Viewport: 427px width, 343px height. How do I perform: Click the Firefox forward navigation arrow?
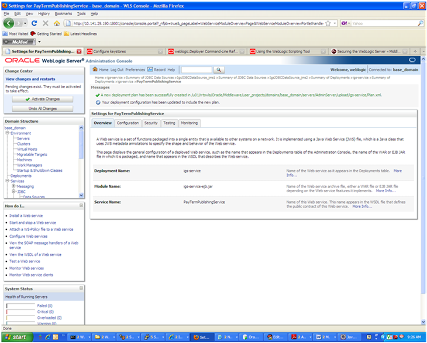click(x=19, y=23)
